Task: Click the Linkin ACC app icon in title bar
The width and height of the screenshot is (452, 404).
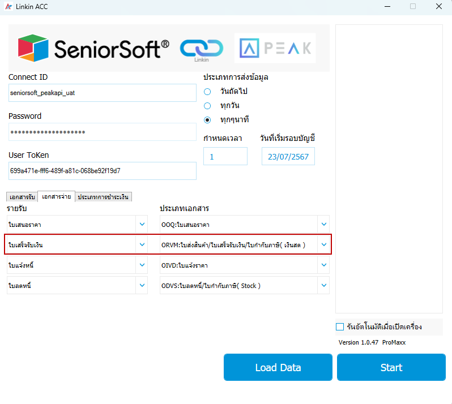Action: 8,6
